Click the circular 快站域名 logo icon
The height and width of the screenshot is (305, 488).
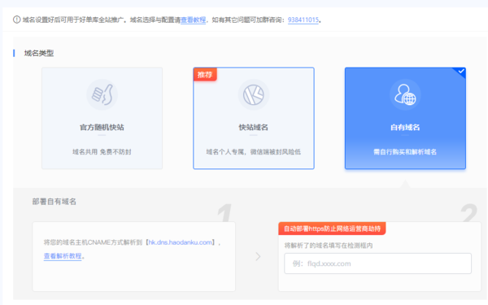253,94
